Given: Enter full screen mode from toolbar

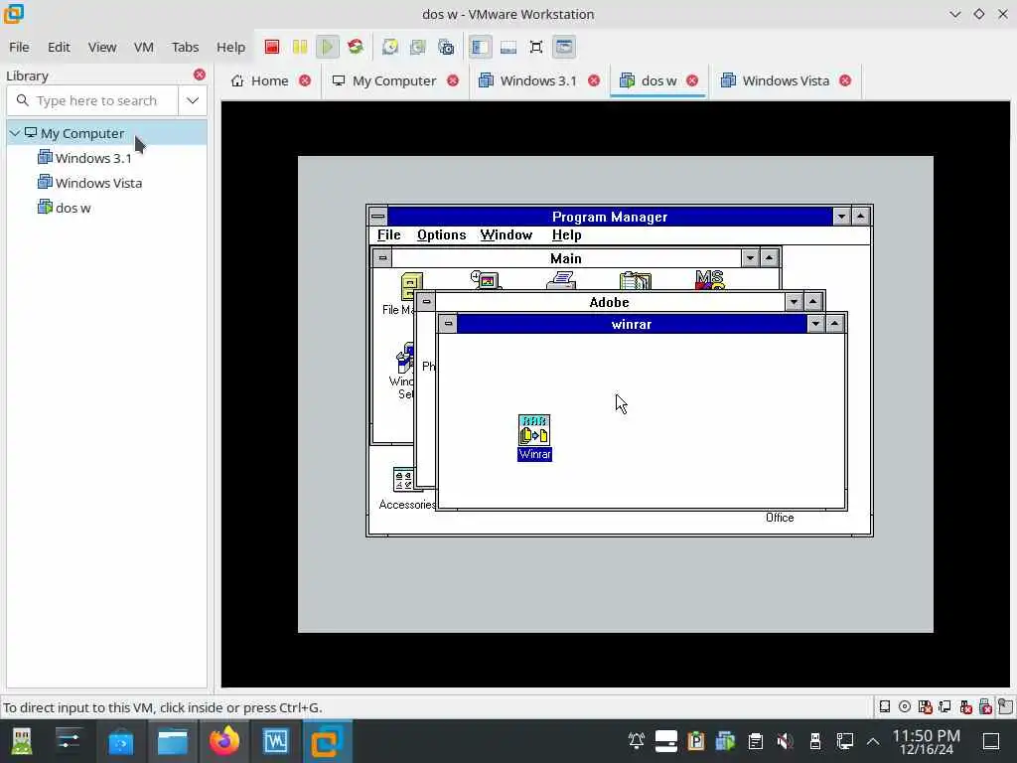Looking at the screenshot, I should click(x=536, y=47).
